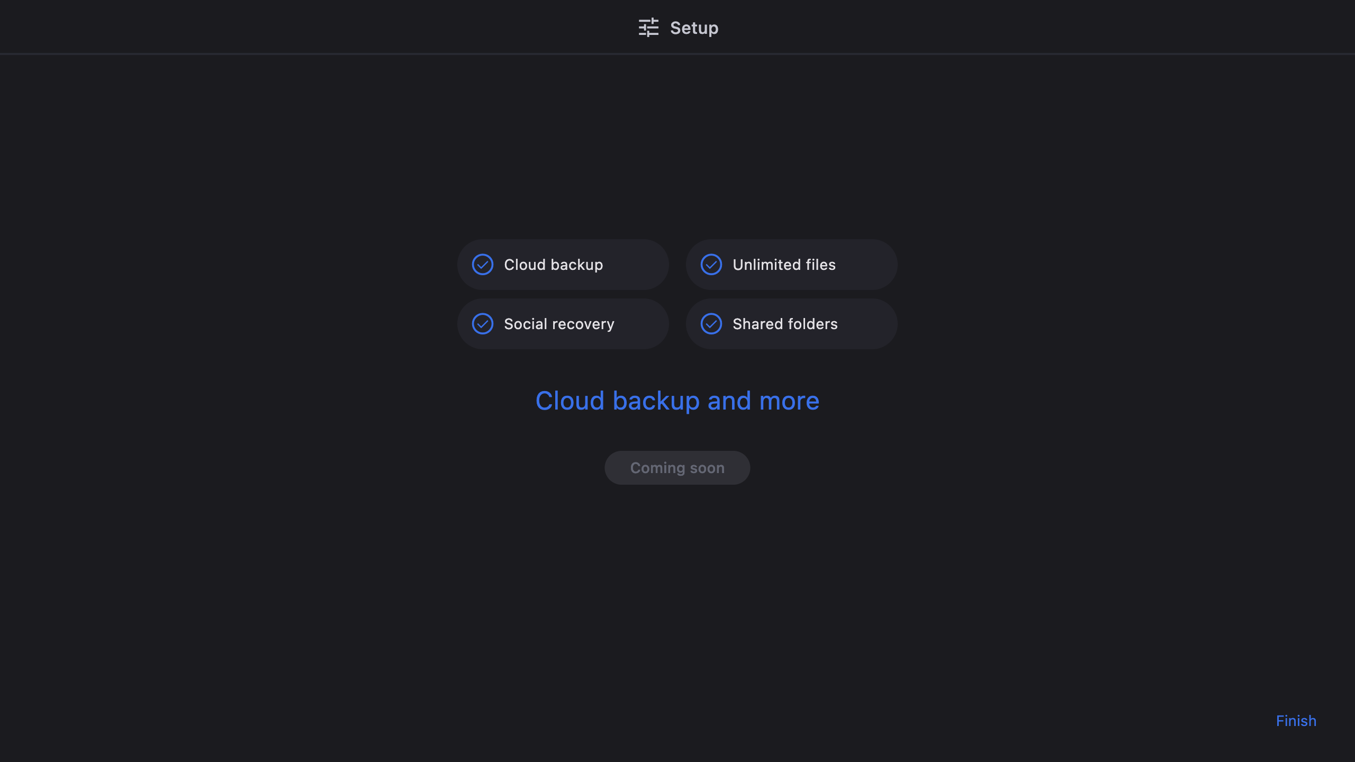Click the Cloud backup and more heading
The width and height of the screenshot is (1355, 762).
point(677,401)
